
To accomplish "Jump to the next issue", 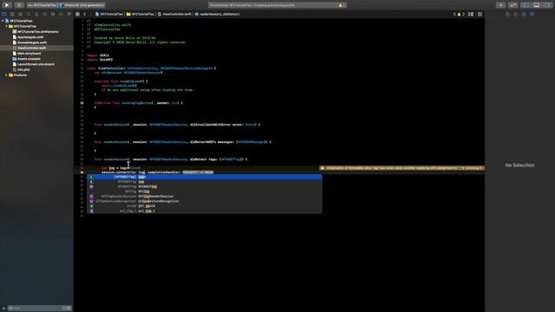I will [x=463, y=14].
